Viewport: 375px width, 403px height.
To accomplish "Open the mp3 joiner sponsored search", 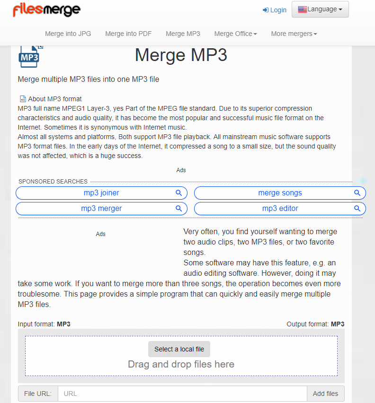I will (x=101, y=193).
